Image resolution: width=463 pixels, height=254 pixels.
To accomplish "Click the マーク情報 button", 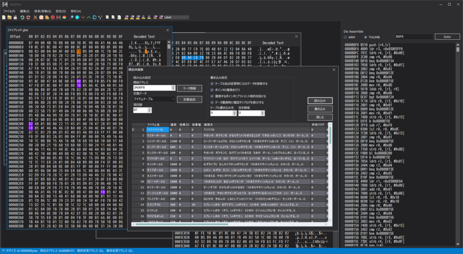I will pos(189,88).
